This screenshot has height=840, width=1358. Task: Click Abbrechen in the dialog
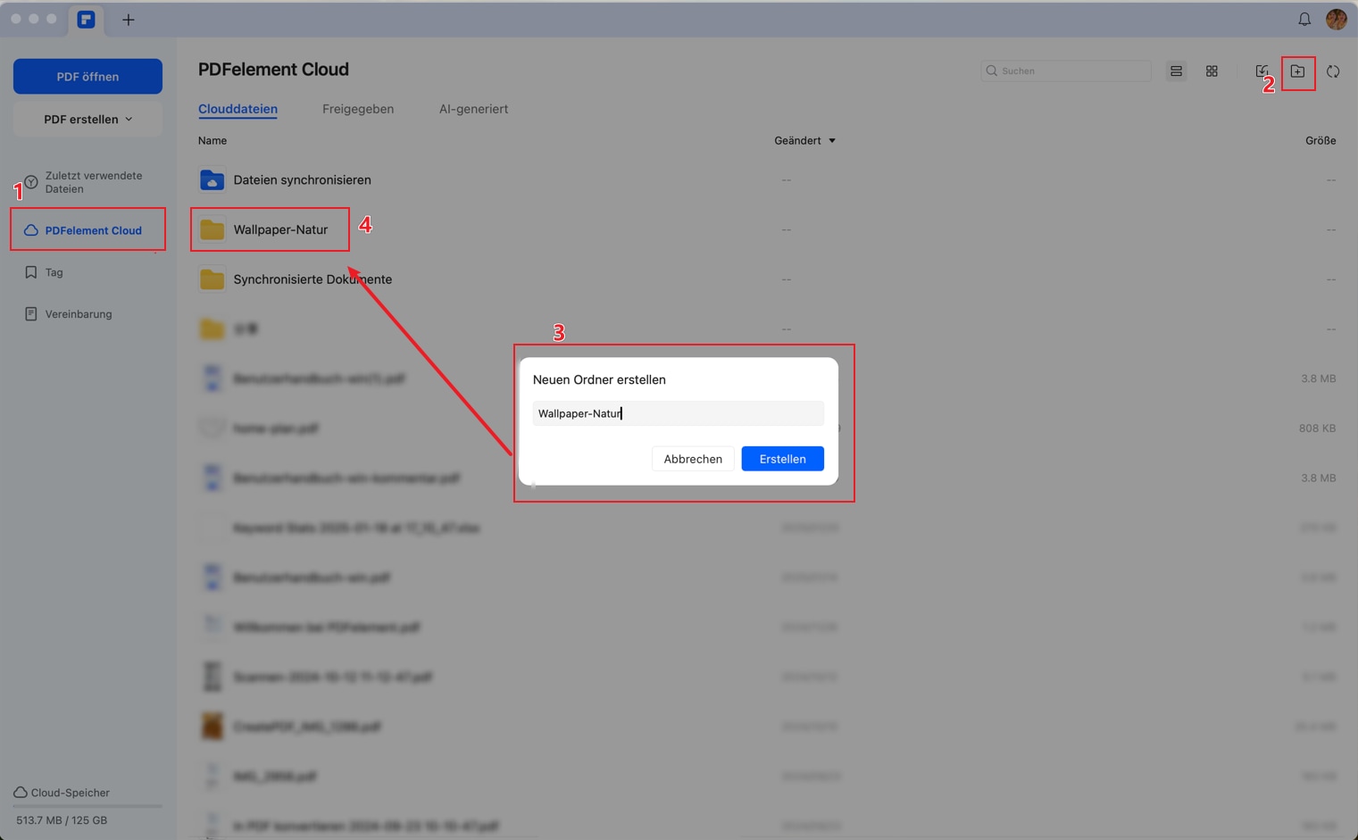[x=693, y=459]
